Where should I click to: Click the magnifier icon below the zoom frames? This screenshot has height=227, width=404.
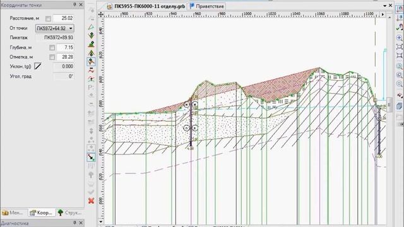(x=400, y=66)
